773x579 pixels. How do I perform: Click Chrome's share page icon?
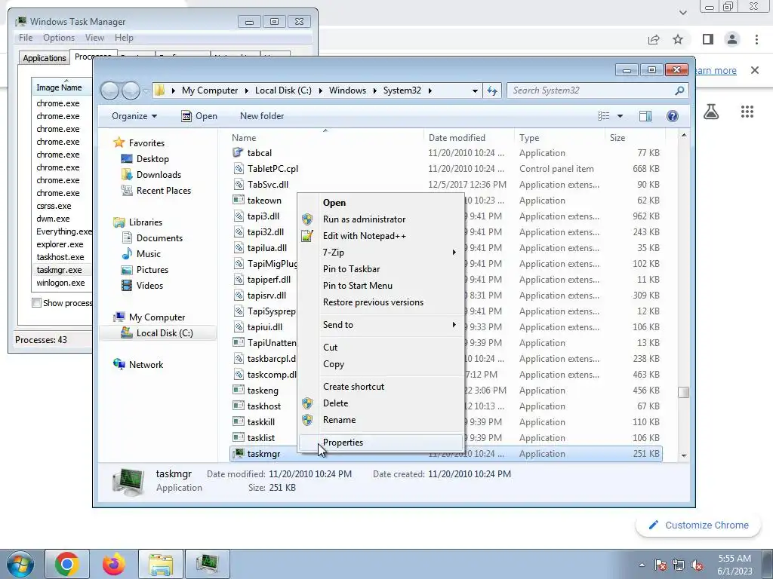[654, 39]
